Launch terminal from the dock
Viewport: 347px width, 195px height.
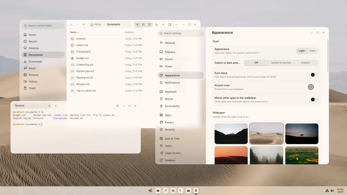181,191
